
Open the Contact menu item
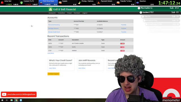click(x=77, y=13)
